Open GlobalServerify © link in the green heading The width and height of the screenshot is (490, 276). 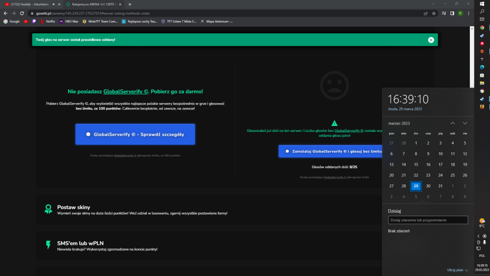pyautogui.click(x=125, y=92)
